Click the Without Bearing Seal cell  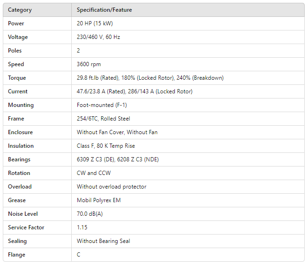tap(103, 241)
